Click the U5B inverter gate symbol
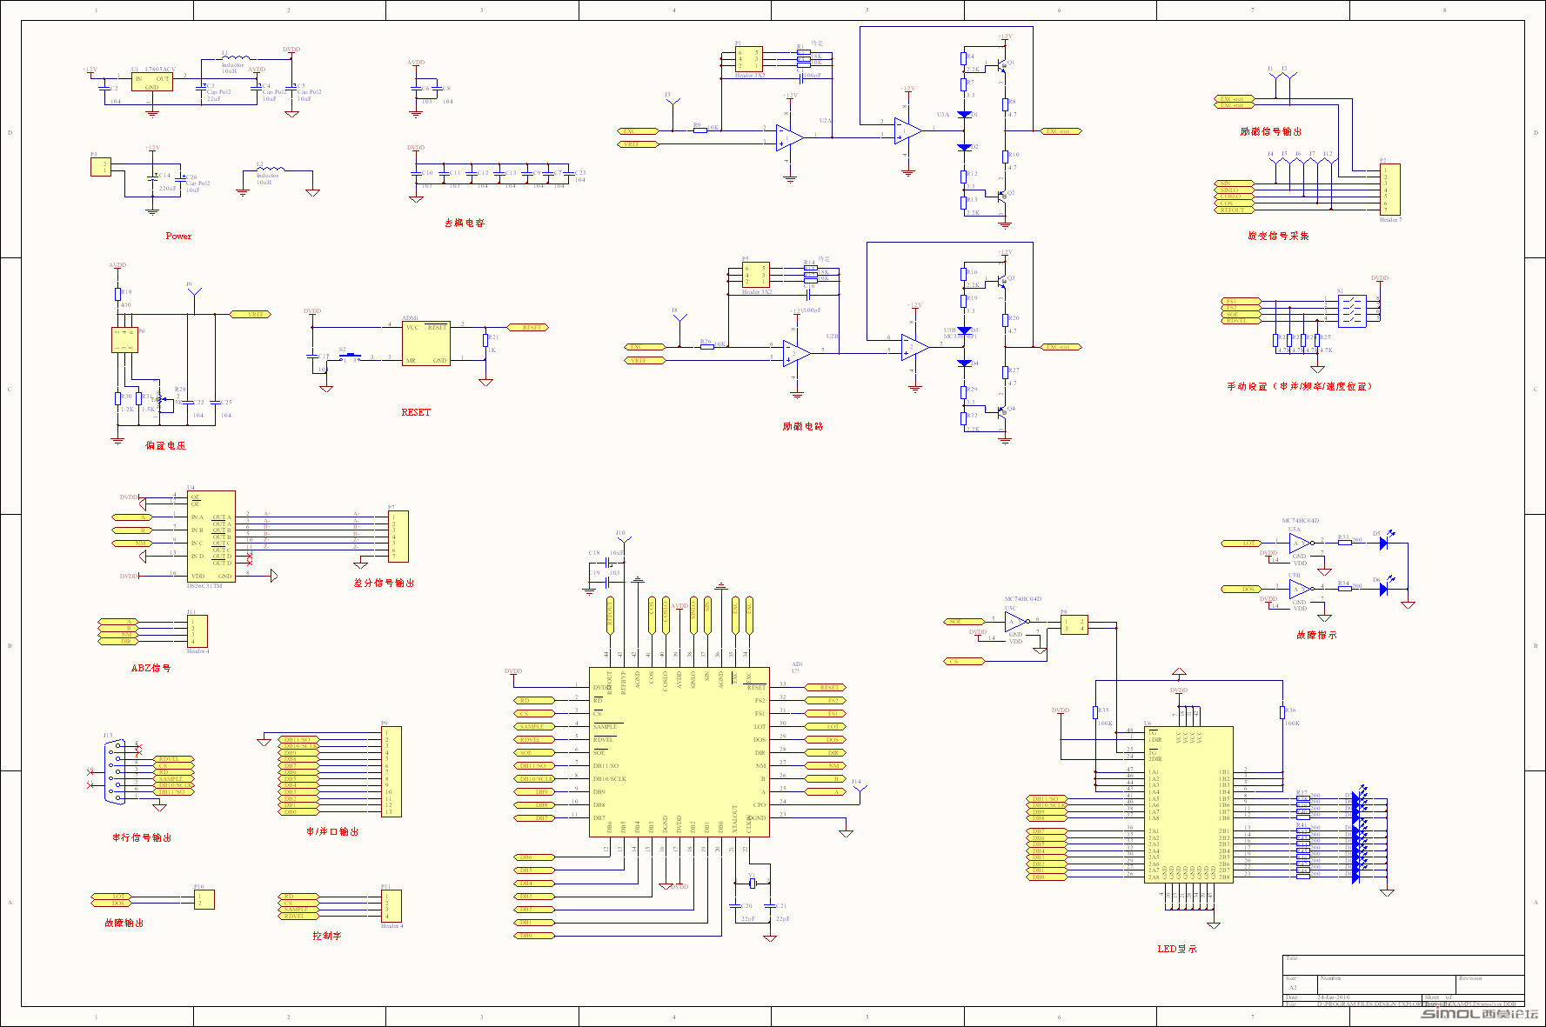 [1301, 589]
